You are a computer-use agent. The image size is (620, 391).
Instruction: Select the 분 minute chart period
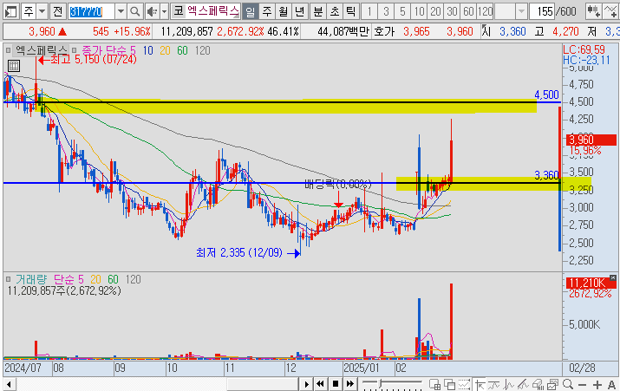pos(318,11)
